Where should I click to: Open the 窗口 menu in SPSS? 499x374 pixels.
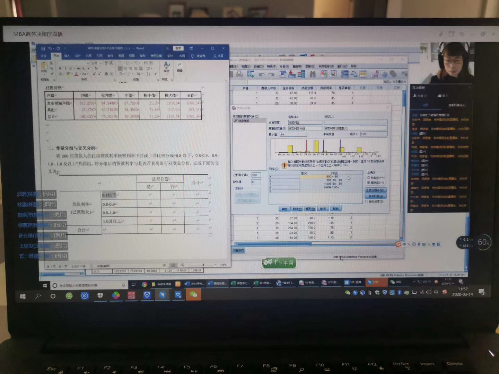tap(342, 66)
